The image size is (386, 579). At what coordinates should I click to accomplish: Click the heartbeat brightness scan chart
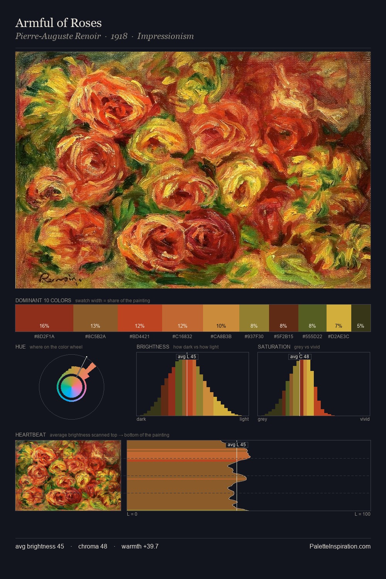coord(249,476)
